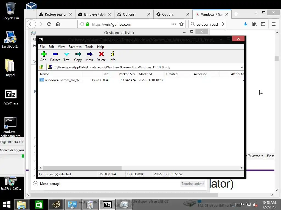Sort by the Size column header
281x210 pixels.
pyautogui.click(x=96, y=74)
